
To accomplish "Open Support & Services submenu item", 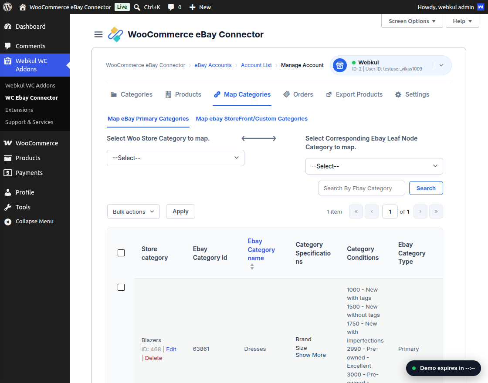I will 29,122.
